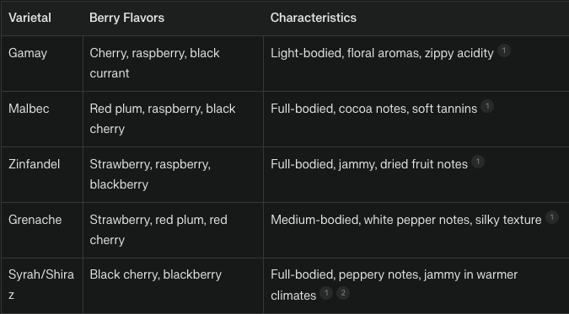Click the Black cherry, blackberry cell
Image resolution: width=569 pixels, height=314 pixels.
(x=173, y=285)
